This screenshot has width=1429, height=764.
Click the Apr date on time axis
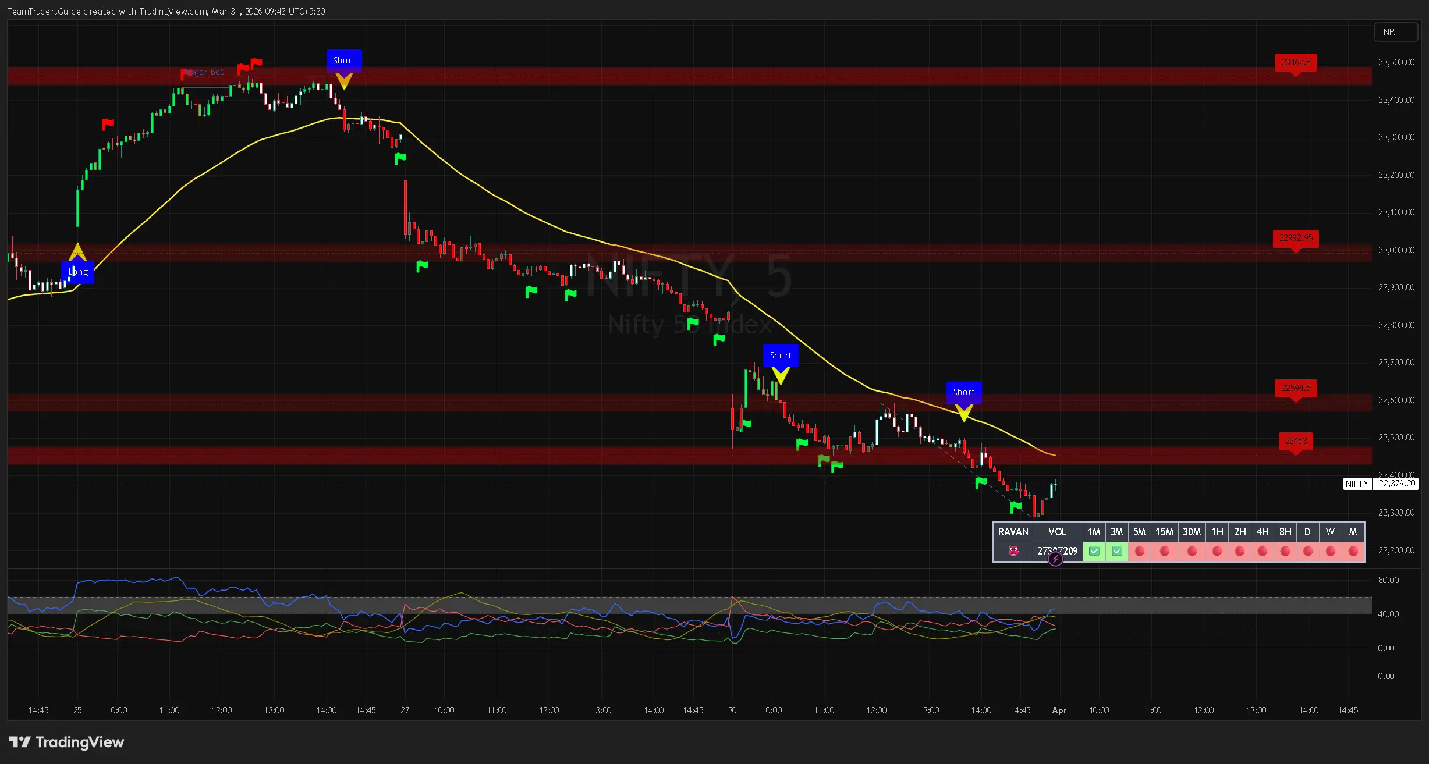click(1059, 710)
